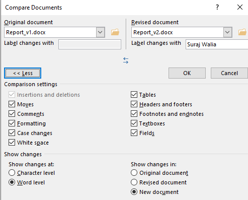Disable Case changes comparison
Viewport: 248px width, 200px height.
(12, 133)
